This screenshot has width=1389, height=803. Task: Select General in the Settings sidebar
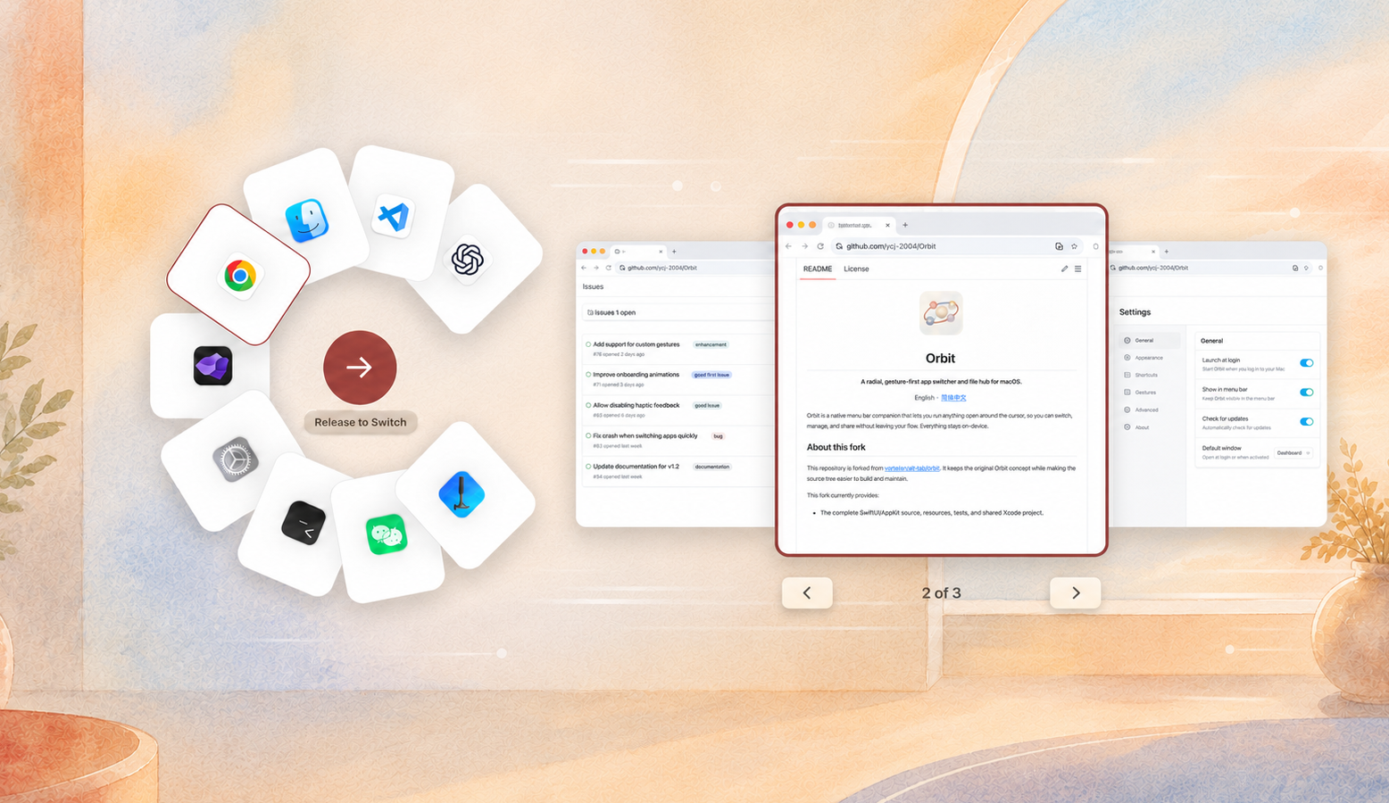point(1151,341)
